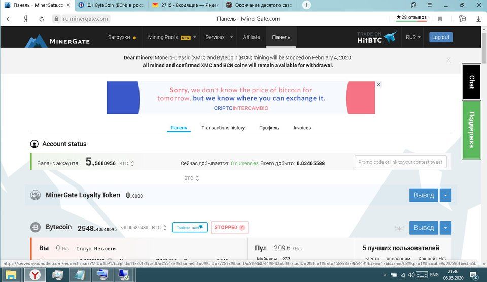
Task: Click the Log out button
Action: (x=441, y=37)
